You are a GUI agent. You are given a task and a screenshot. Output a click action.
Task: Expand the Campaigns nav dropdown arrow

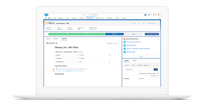coord(64,18)
